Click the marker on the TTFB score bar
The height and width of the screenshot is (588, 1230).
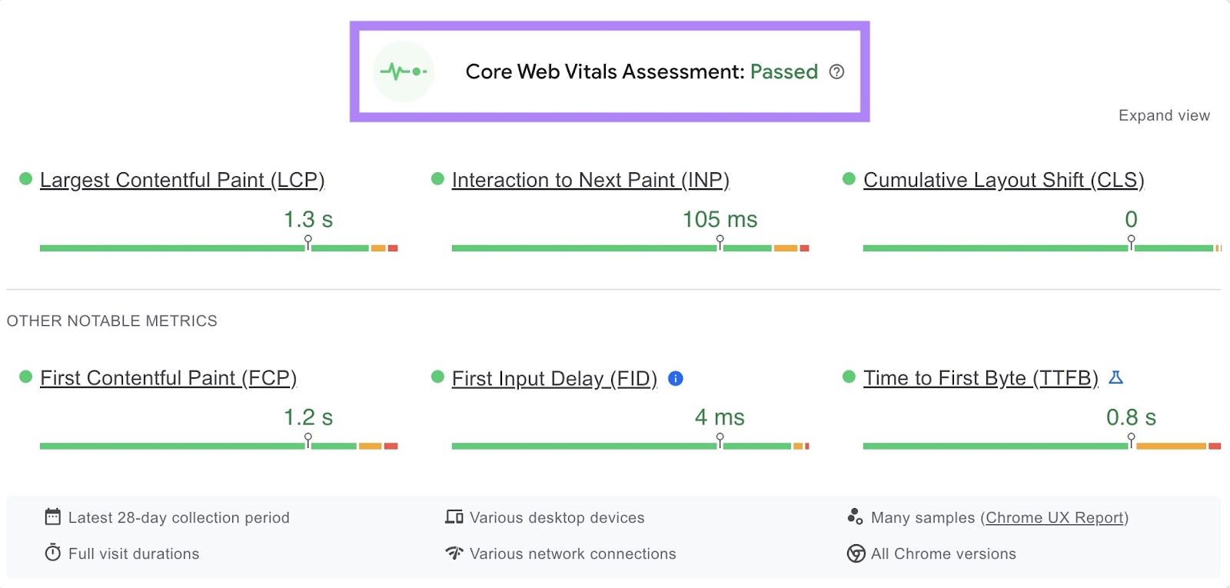click(x=1131, y=440)
